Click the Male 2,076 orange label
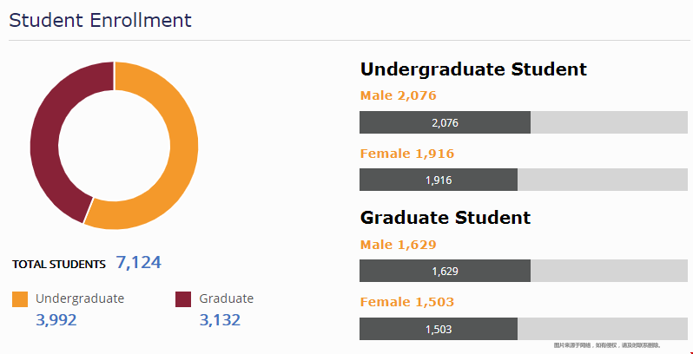 399,95
